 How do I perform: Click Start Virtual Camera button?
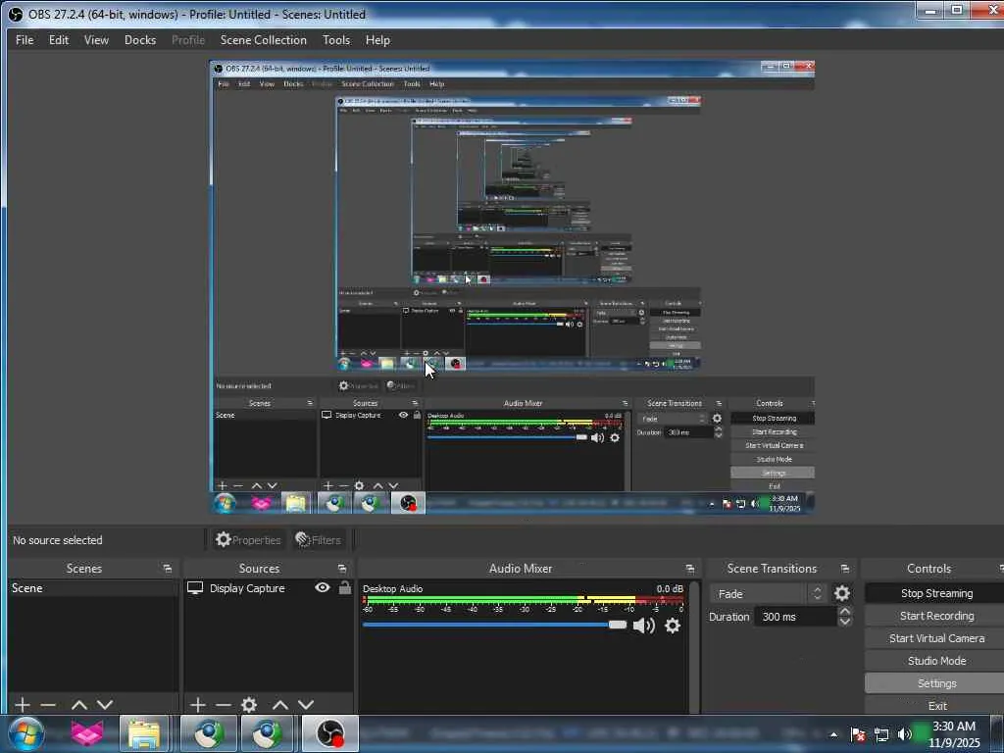936,637
